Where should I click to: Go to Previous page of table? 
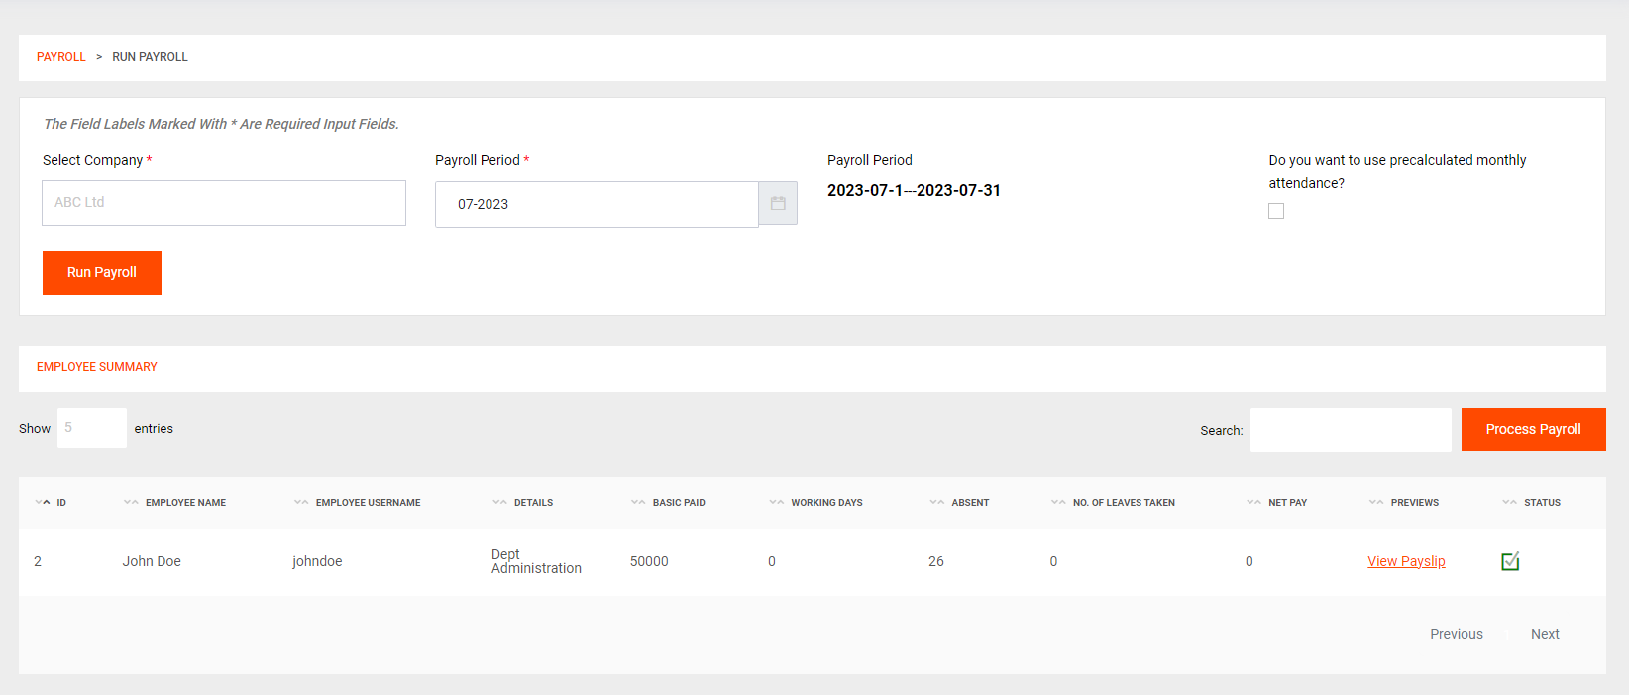[1456, 634]
